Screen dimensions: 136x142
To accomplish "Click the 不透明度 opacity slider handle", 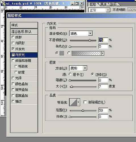I will [90, 40].
